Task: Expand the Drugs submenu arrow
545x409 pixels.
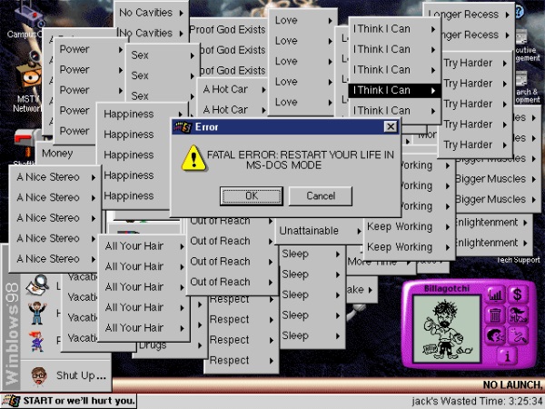Action: tap(200, 345)
